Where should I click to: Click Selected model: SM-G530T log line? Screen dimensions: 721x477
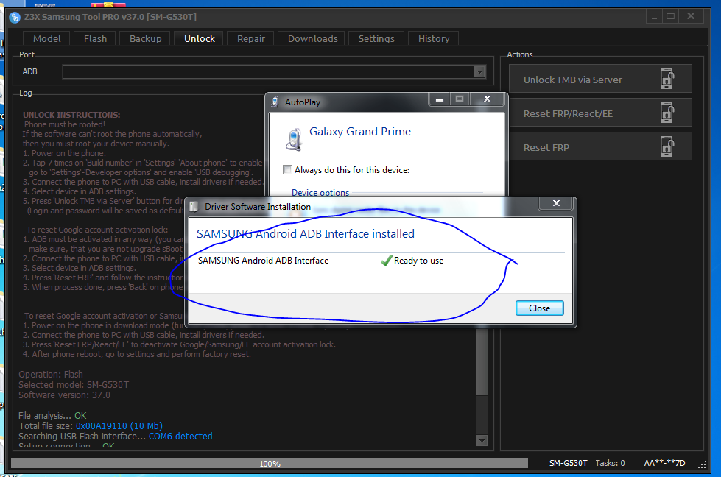coord(74,385)
